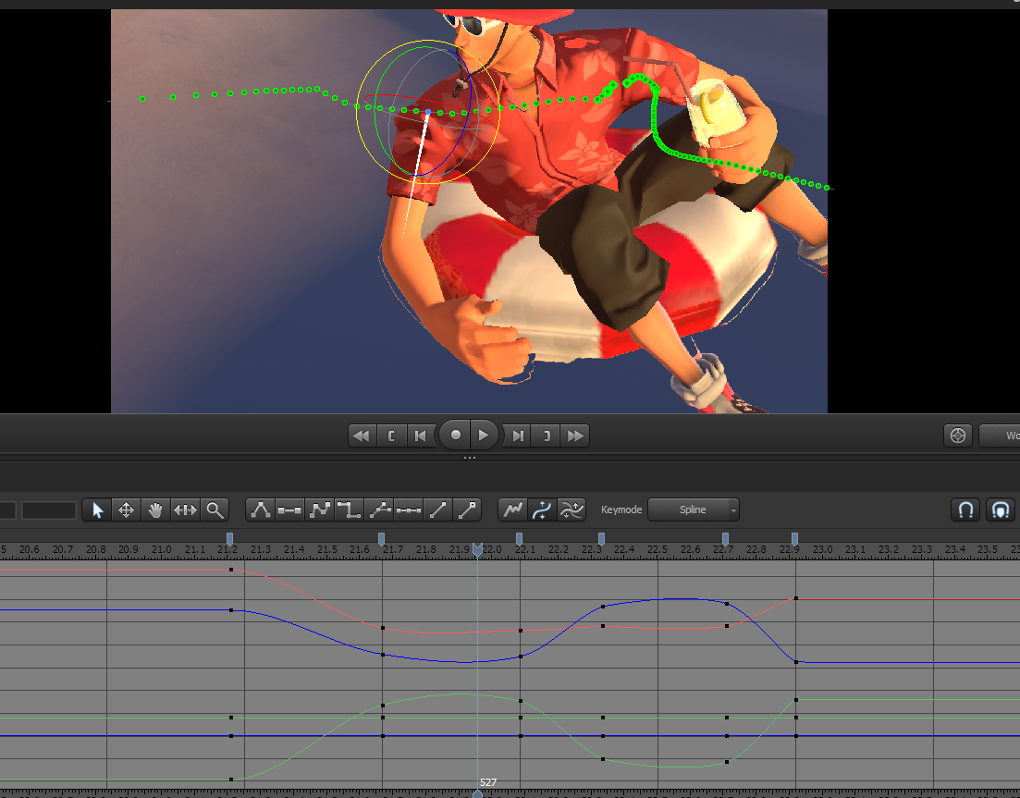This screenshot has height=798, width=1020.
Task: Click the record button
Action: click(455, 436)
